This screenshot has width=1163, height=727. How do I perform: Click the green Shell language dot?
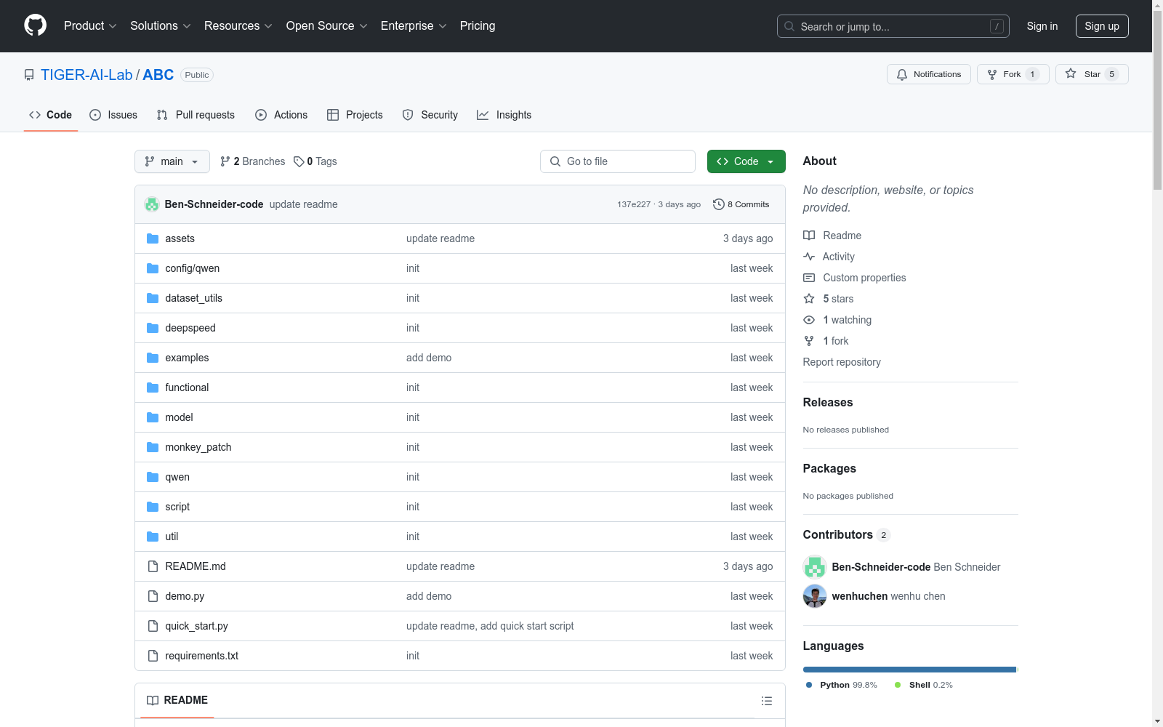click(898, 685)
